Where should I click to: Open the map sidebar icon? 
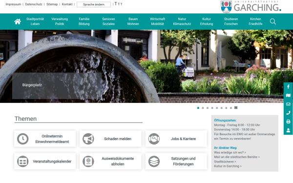point(288,96)
